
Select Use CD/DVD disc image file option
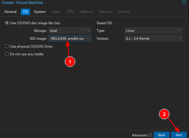(x=7, y=23)
